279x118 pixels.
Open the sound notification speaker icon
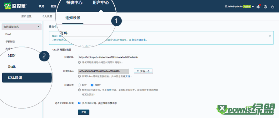[258, 7]
